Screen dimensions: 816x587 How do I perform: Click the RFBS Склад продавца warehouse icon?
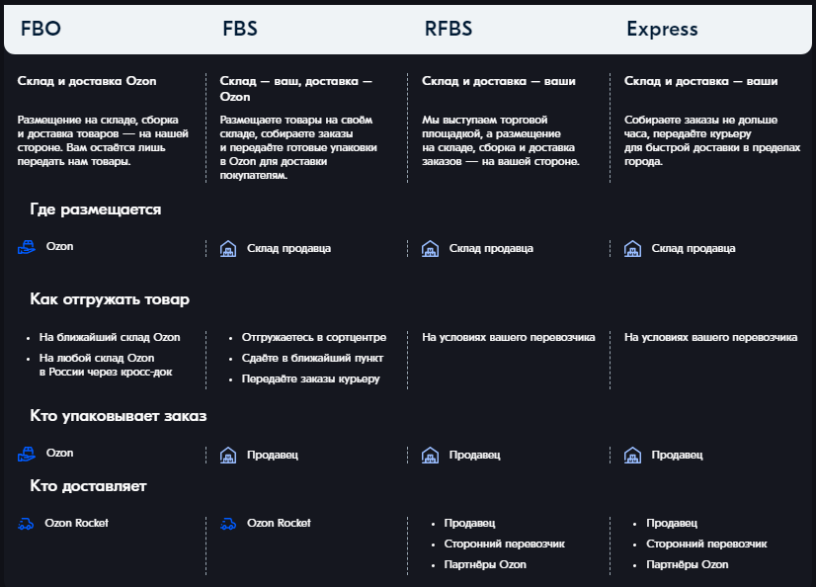pos(430,249)
